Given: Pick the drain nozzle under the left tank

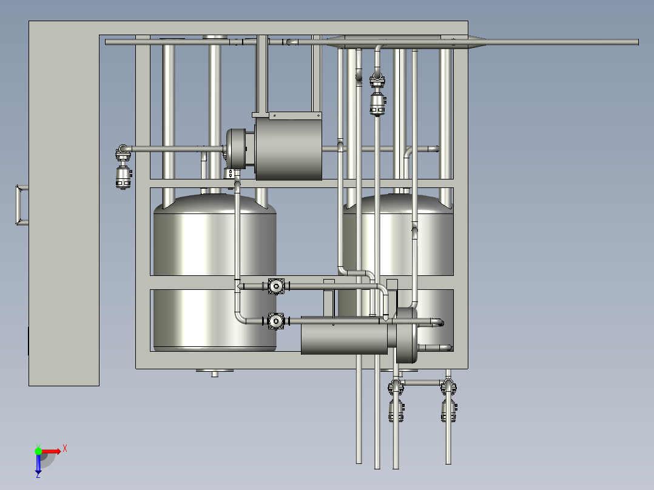Looking at the screenshot, I should coord(215,373).
